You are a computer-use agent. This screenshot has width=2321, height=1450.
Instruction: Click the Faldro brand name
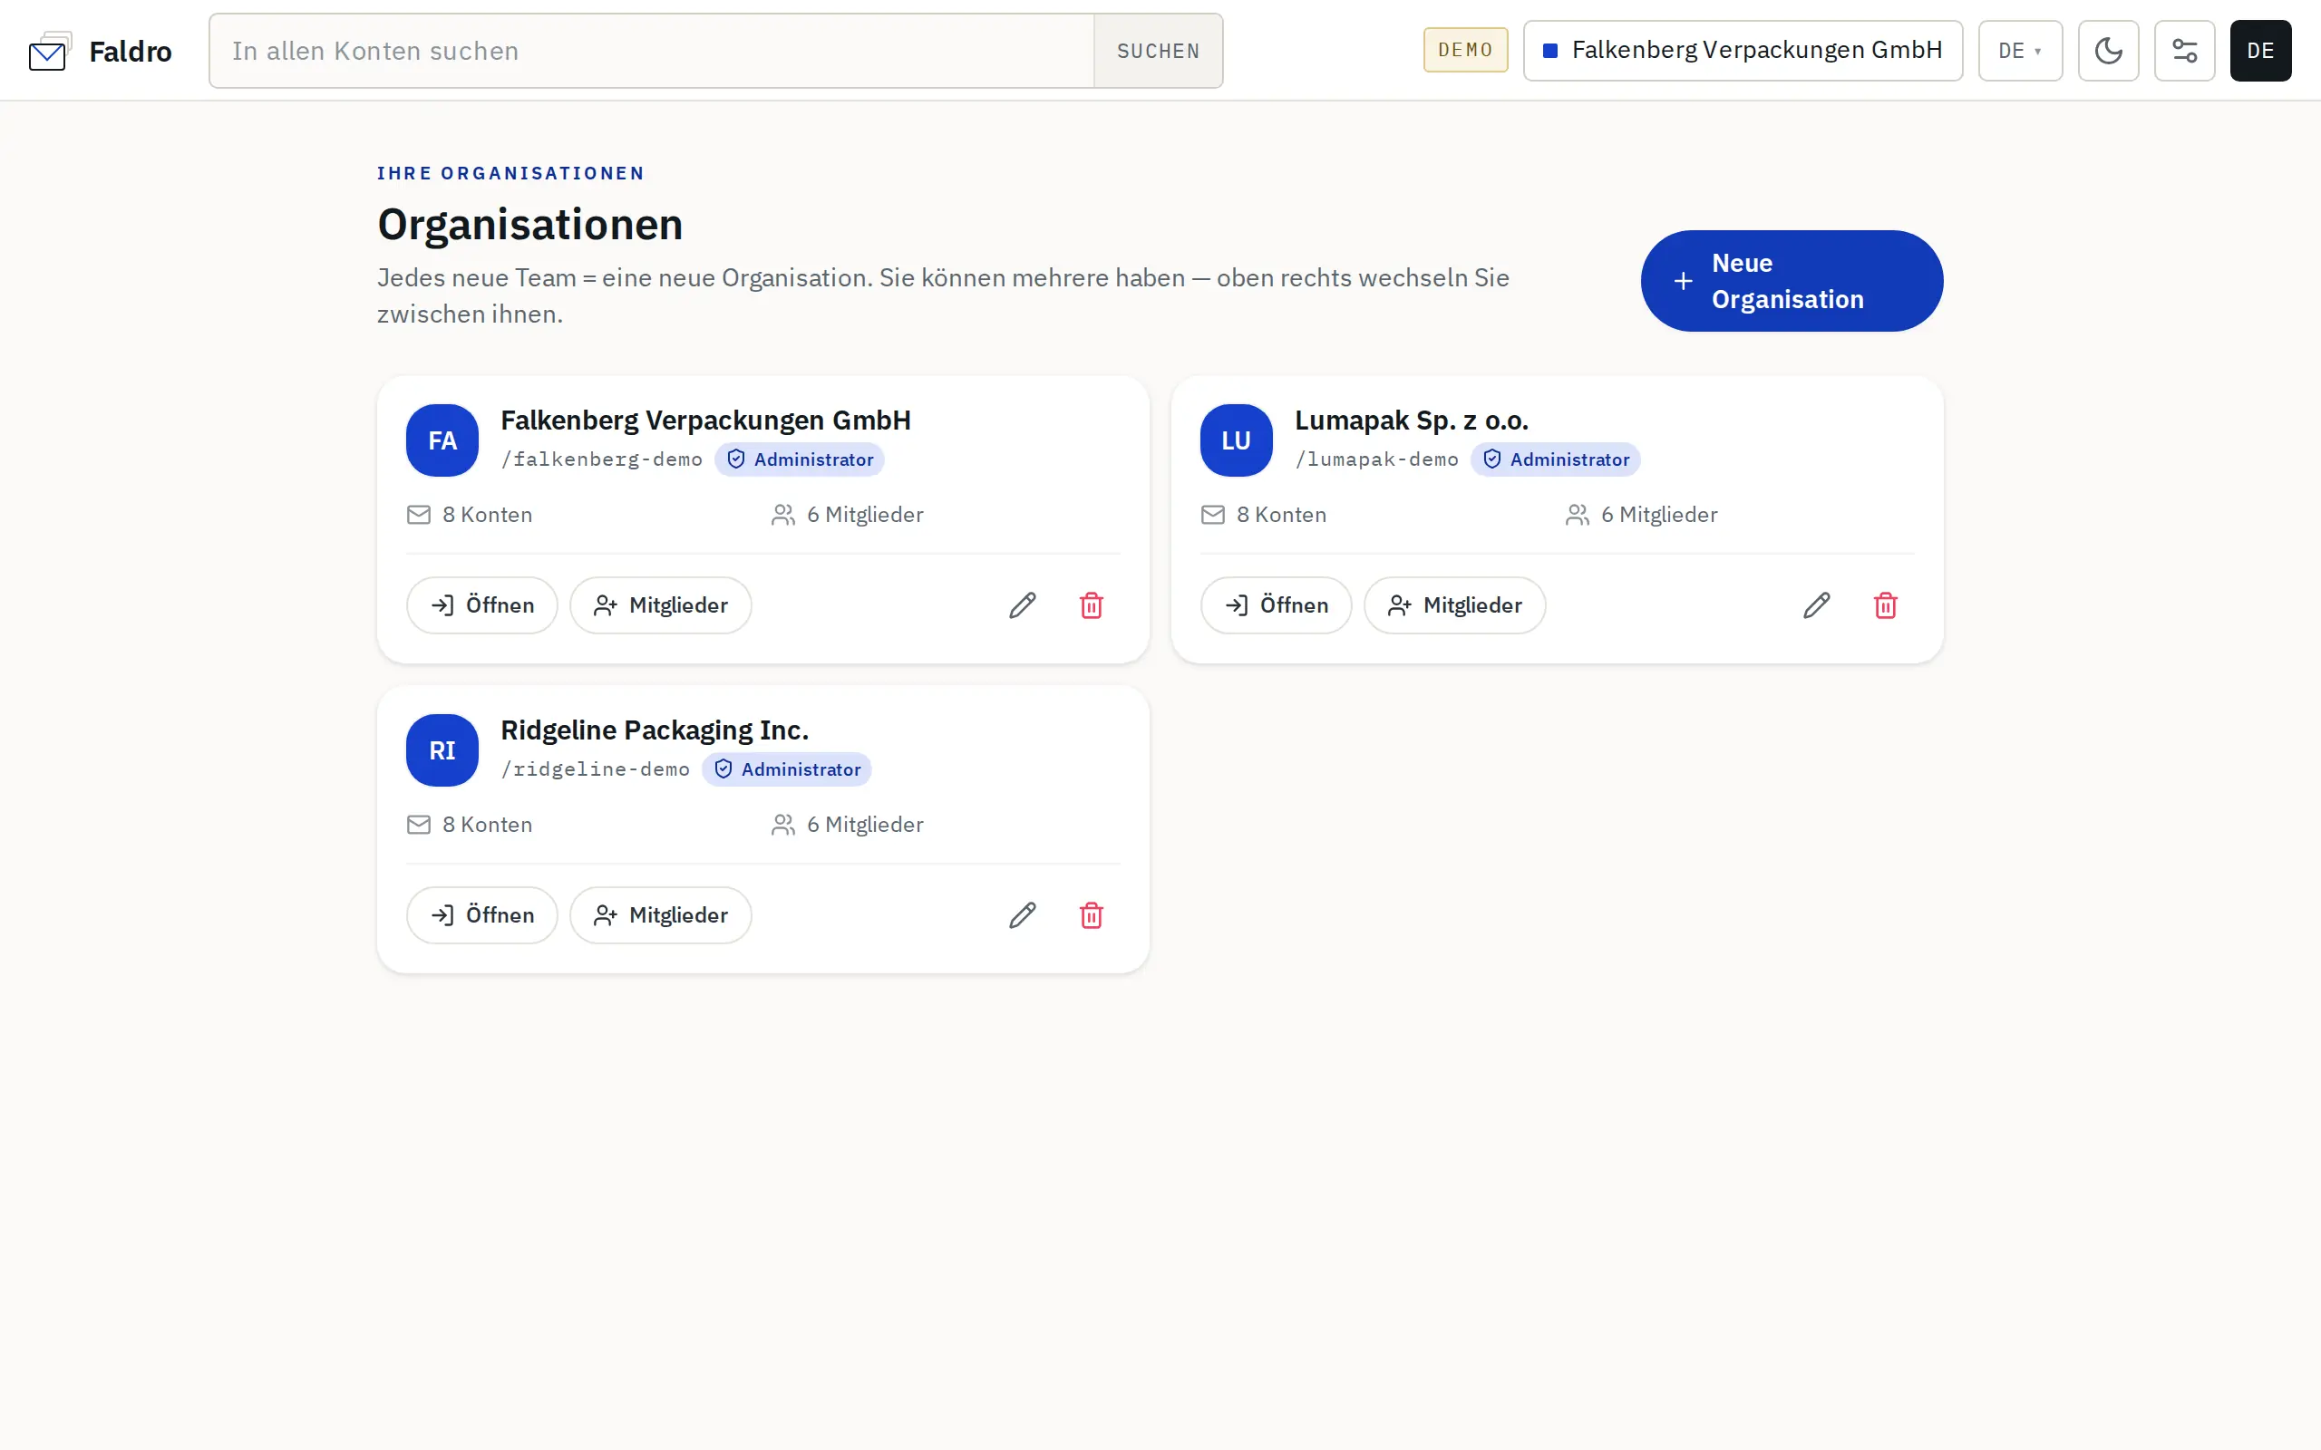pyautogui.click(x=131, y=51)
